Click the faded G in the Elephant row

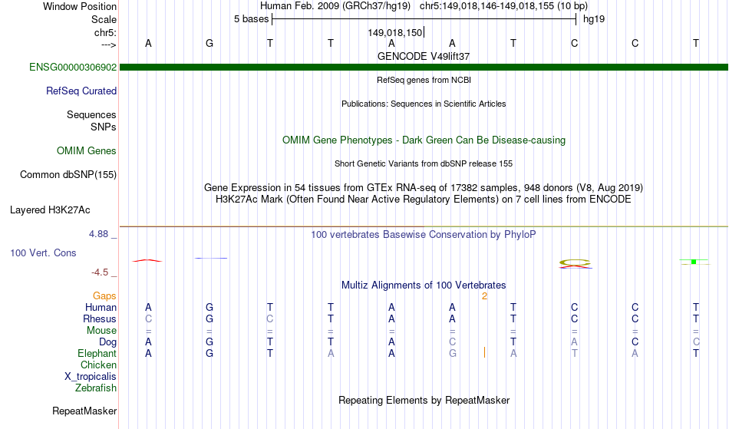453,353
